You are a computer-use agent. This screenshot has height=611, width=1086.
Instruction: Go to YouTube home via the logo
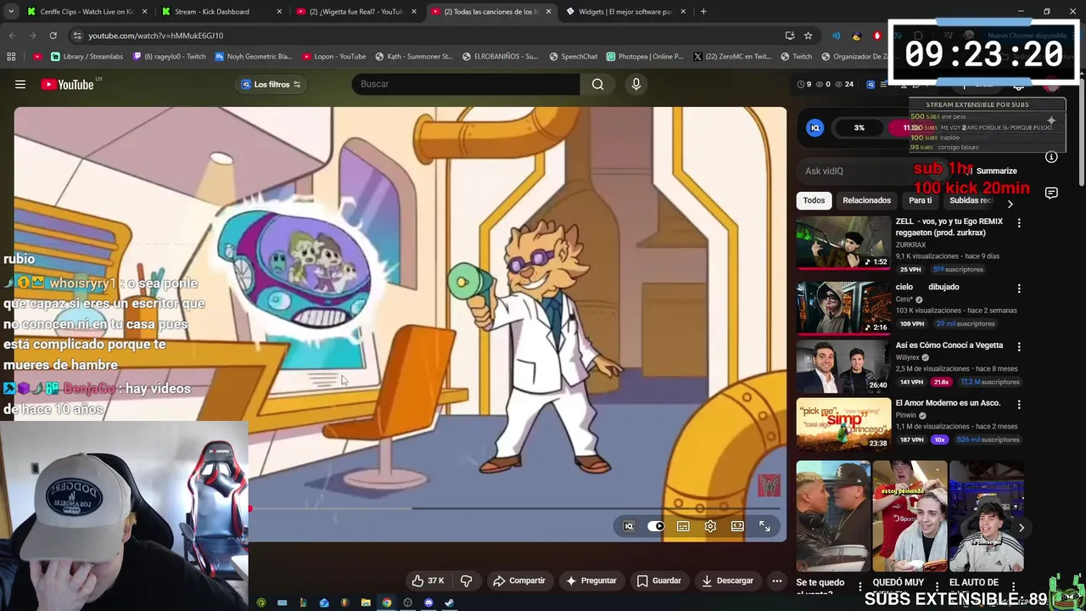pos(67,84)
